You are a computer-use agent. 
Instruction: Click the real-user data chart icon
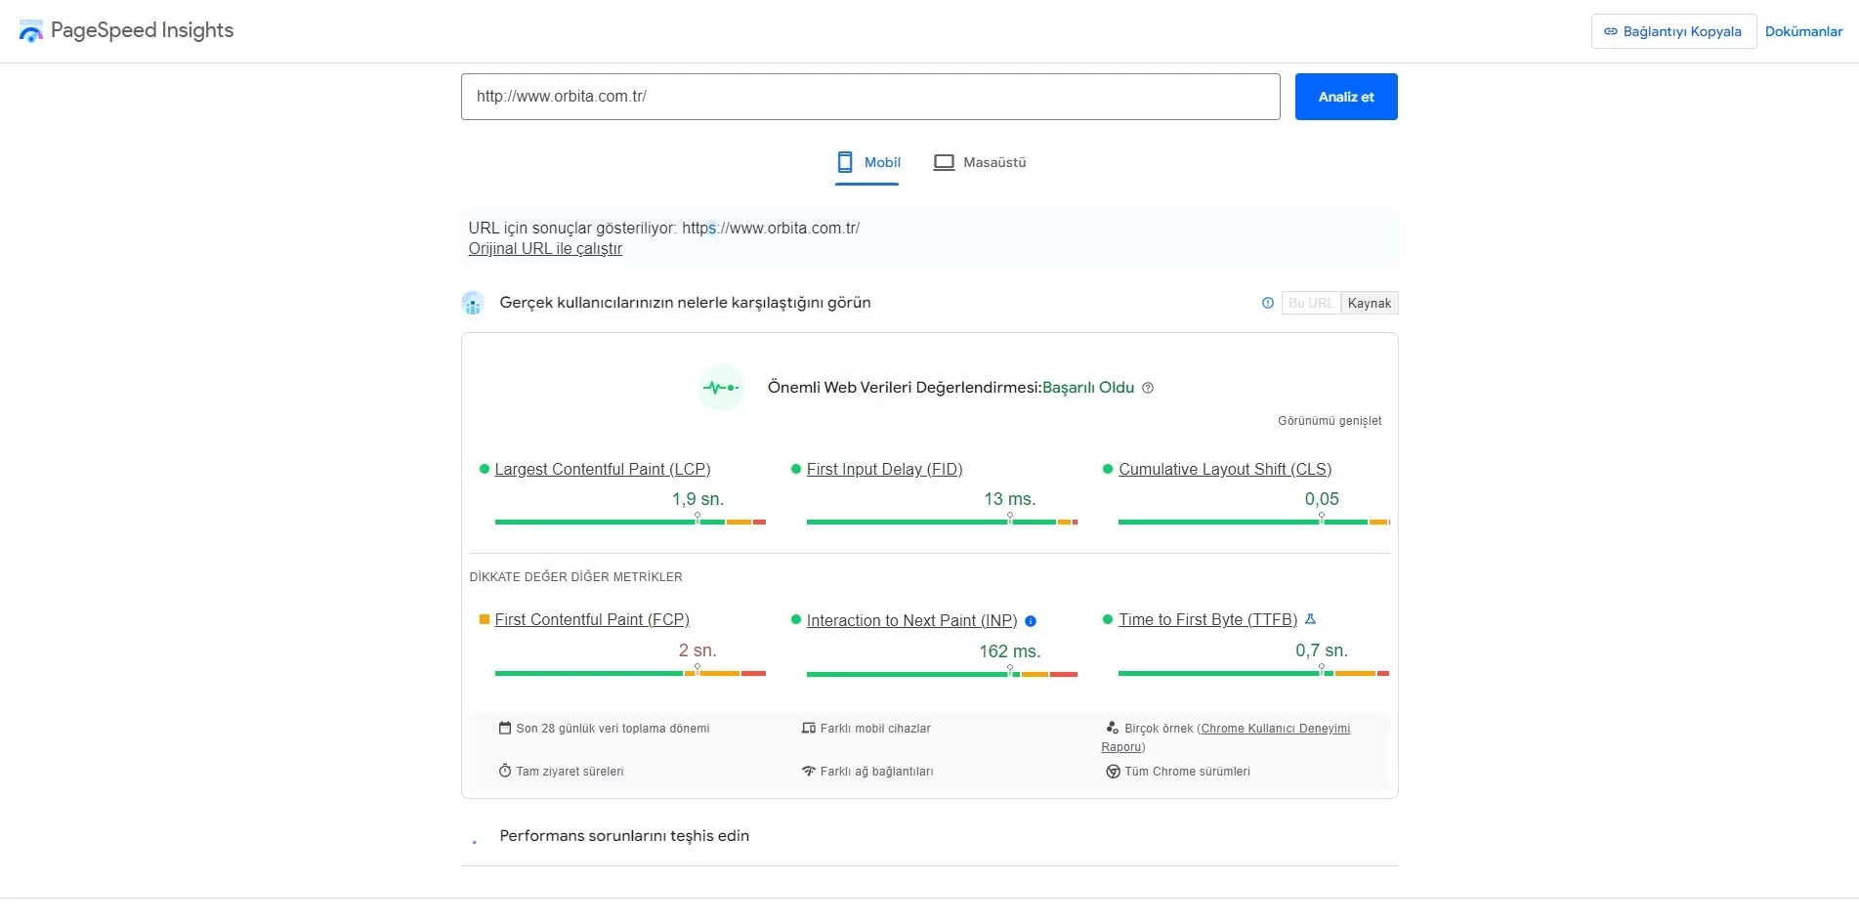click(473, 303)
